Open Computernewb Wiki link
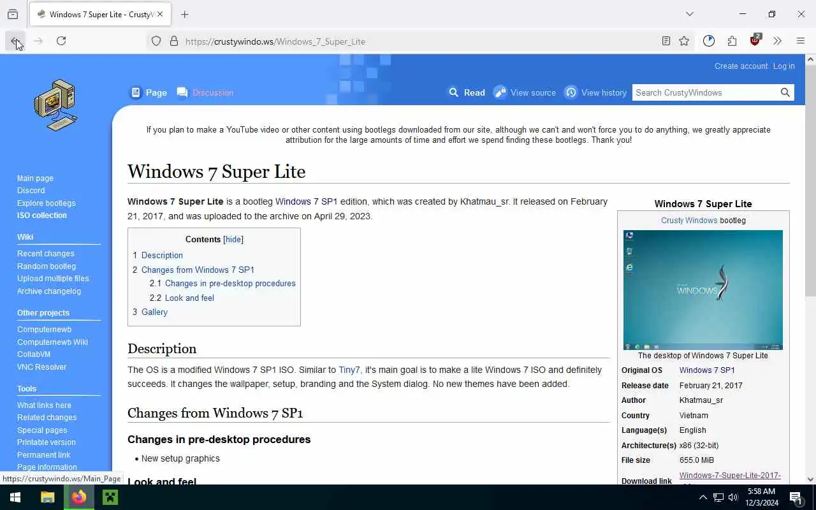Screen dimensions: 816x510 click(x=52, y=342)
